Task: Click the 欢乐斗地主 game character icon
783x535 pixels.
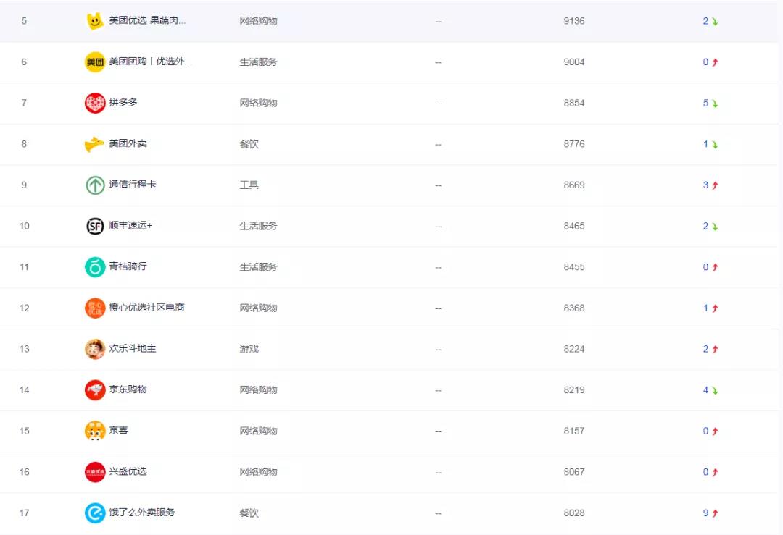Action: coord(95,349)
